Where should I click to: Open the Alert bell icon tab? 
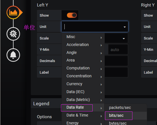13,55
